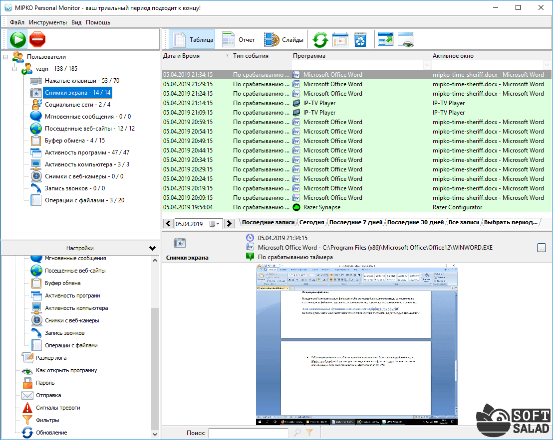Click the green start monitoring button
The height and width of the screenshot is (440, 553).
point(18,39)
